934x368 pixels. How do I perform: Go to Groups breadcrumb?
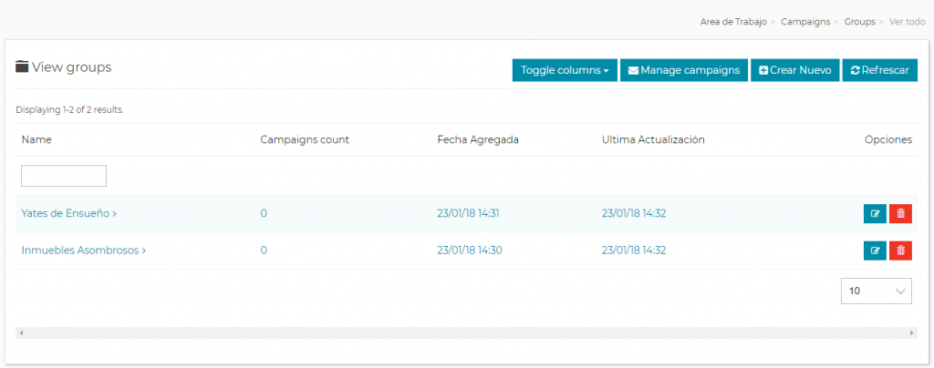click(859, 22)
